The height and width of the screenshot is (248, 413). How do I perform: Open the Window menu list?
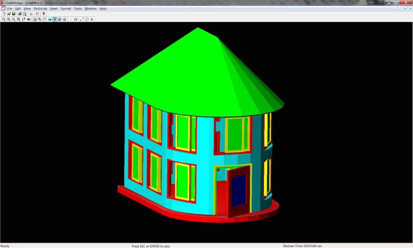pyautogui.click(x=90, y=9)
